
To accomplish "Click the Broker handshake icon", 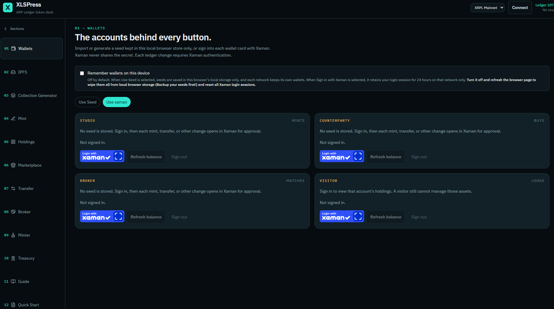I will click(13, 212).
